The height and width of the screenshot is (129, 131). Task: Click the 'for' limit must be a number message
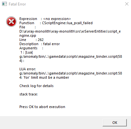pyautogui.click(x=46, y=77)
